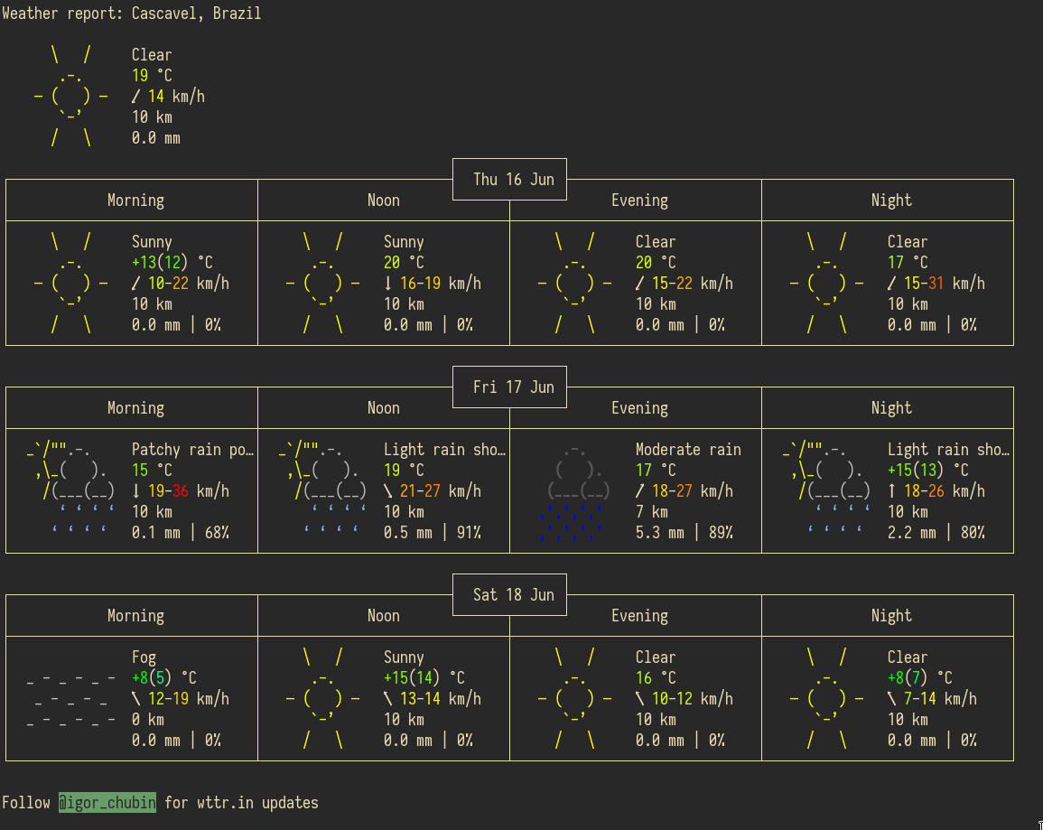Click Friday Morning rainfall 0.1 mm | 68%
The width and height of the screenshot is (1043, 830).
coord(181,533)
